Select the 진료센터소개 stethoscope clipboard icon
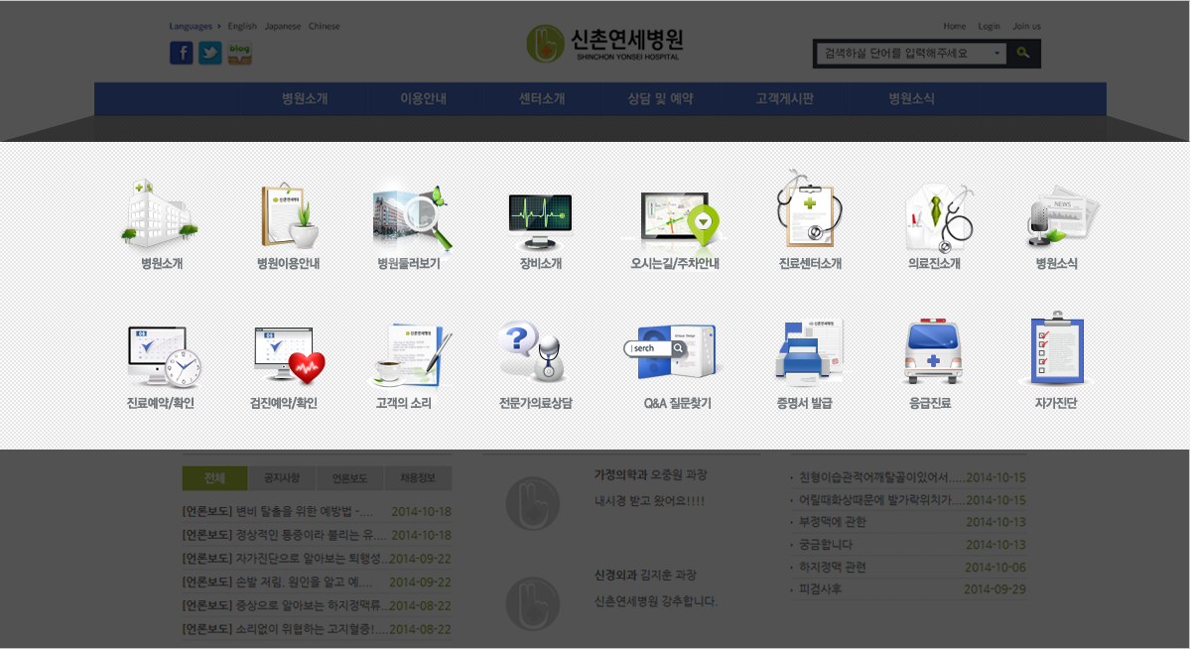This screenshot has height=649, width=1191. pyautogui.click(x=810, y=210)
